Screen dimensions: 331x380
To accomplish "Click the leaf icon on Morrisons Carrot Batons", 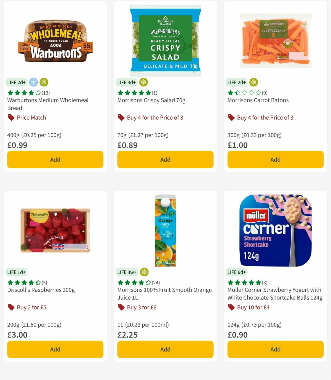I will pos(253,82).
